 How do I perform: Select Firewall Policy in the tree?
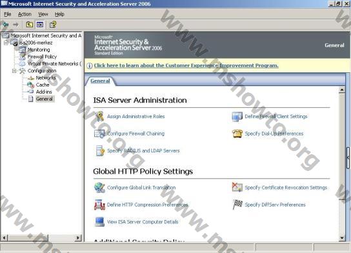tap(42, 57)
